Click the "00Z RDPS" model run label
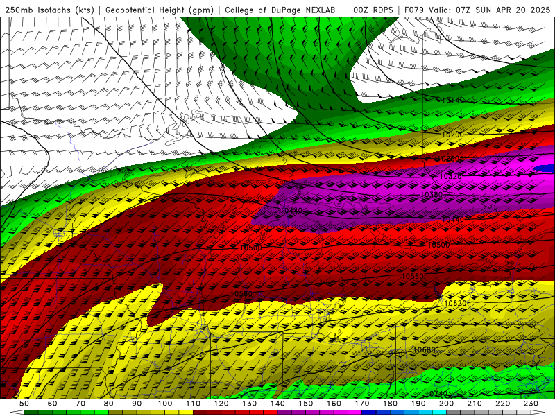Image resolution: width=555 pixels, height=416 pixels. coord(373,10)
